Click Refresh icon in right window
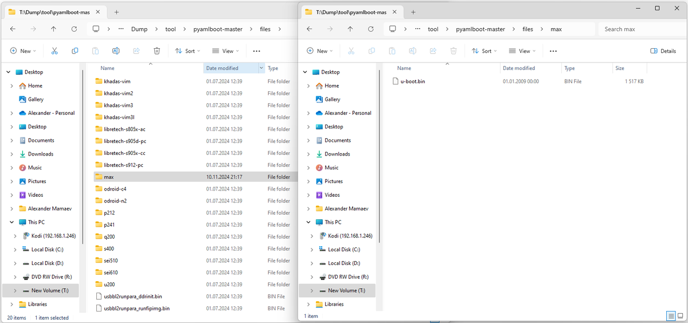Screen dimensions: 688x323 click(371, 29)
